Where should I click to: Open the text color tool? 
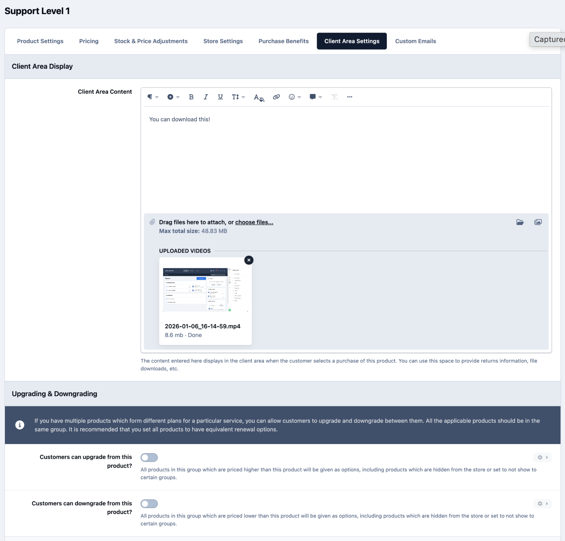(x=259, y=97)
